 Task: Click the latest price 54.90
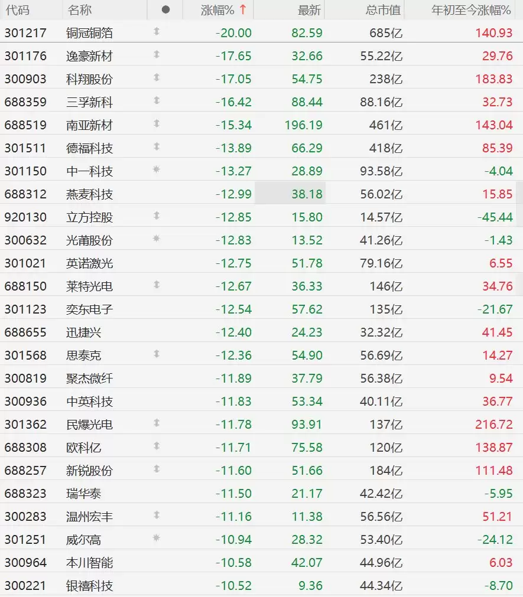pyautogui.click(x=307, y=355)
